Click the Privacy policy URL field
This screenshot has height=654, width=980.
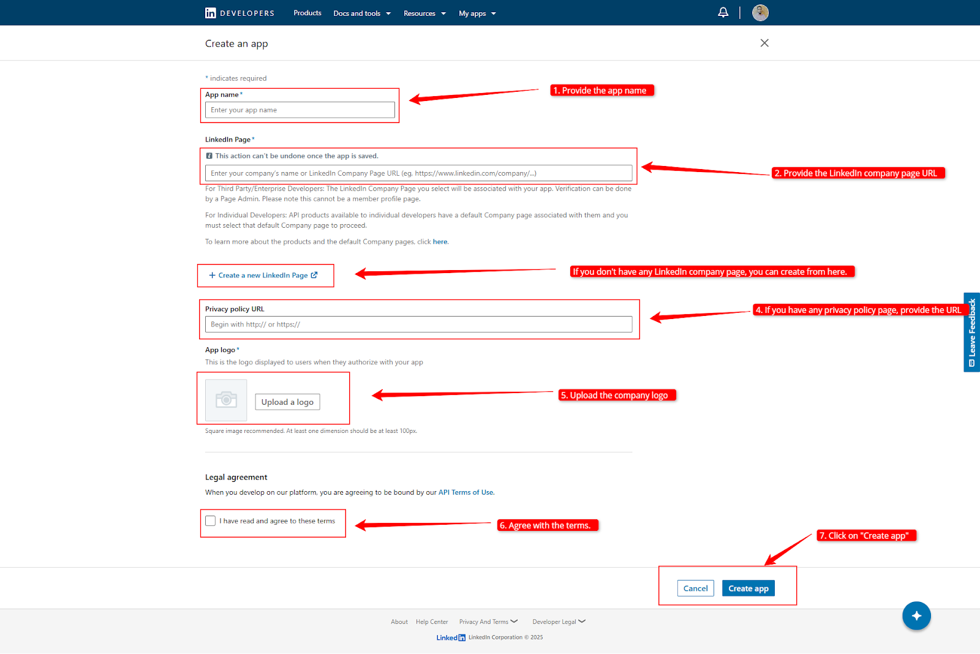[x=419, y=325]
